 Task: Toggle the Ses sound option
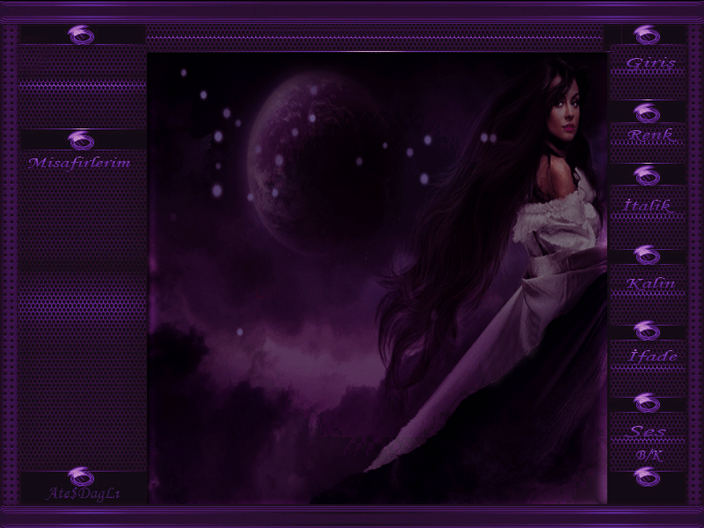[649, 432]
